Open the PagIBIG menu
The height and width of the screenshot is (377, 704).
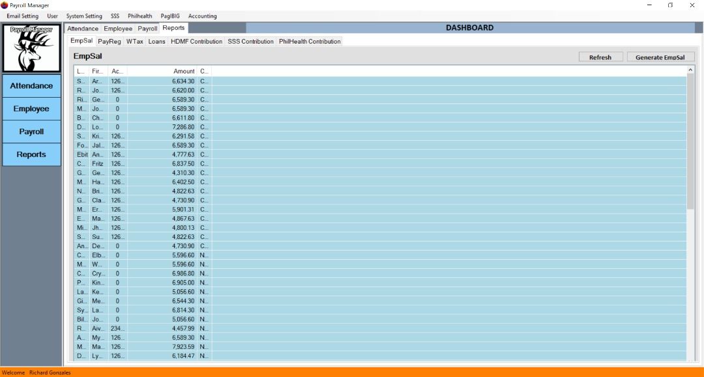pos(169,16)
